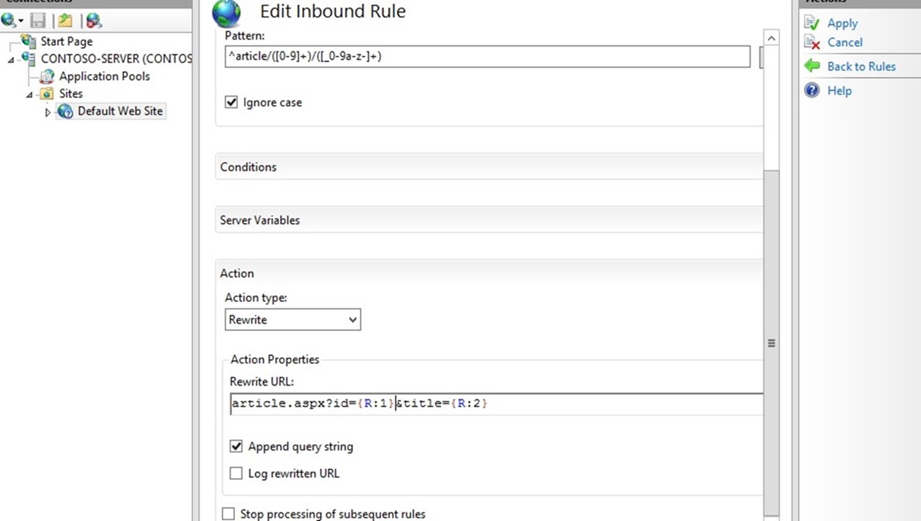Click the green Back to Rules arrow
The image size is (921, 521).
coord(812,66)
